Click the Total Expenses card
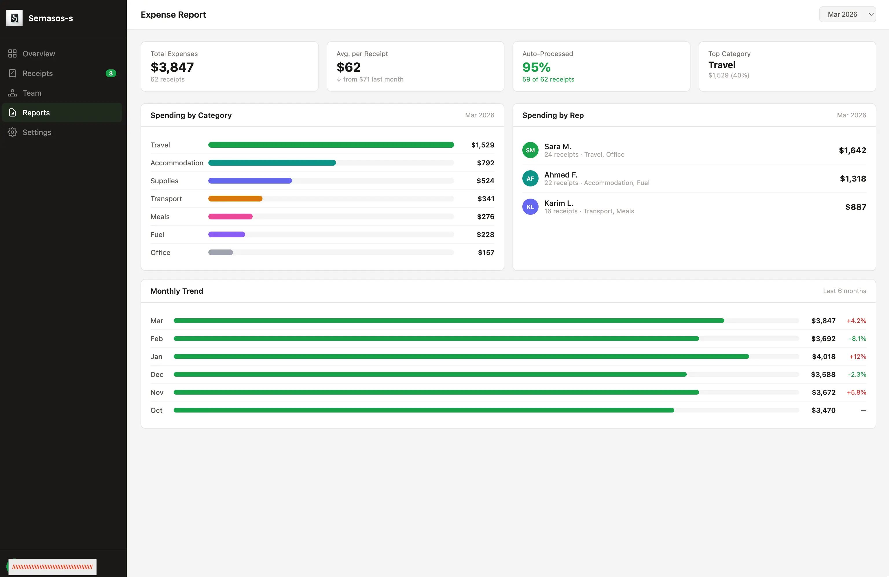The image size is (889, 577). tap(229, 66)
